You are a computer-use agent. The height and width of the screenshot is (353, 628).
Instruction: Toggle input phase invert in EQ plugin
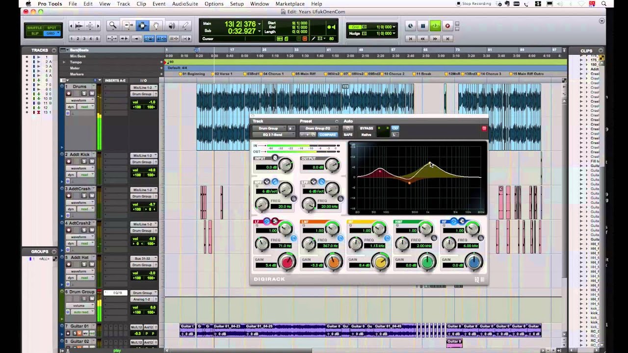click(275, 158)
